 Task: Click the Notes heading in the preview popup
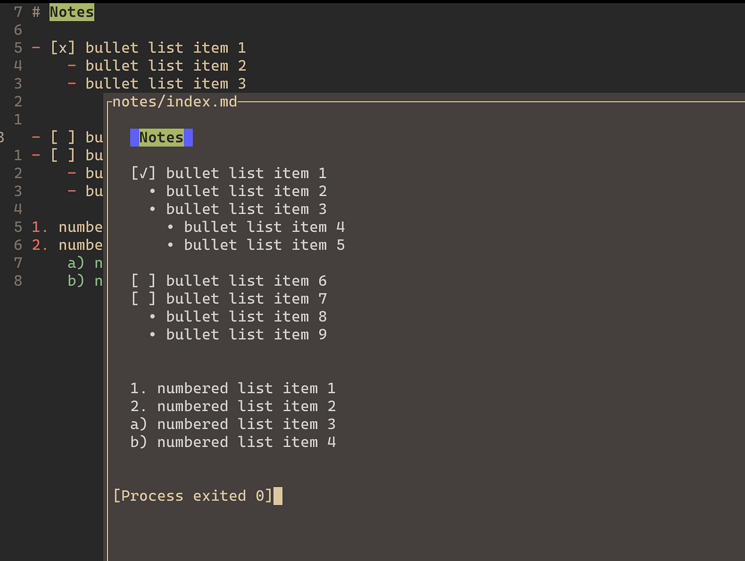[x=161, y=138]
